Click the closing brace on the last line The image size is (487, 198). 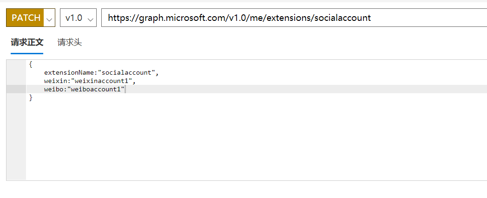coord(31,98)
